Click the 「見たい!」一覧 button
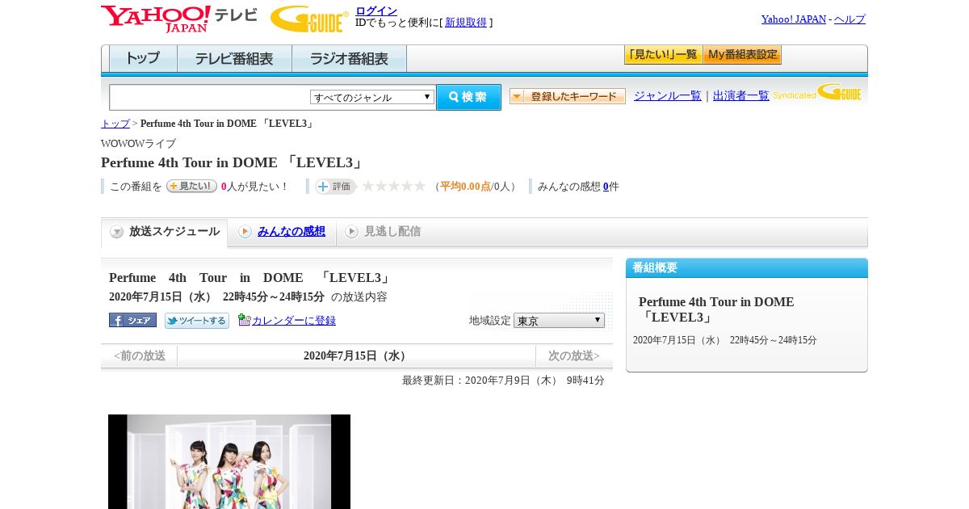The height and width of the screenshot is (509, 969). click(663, 55)
